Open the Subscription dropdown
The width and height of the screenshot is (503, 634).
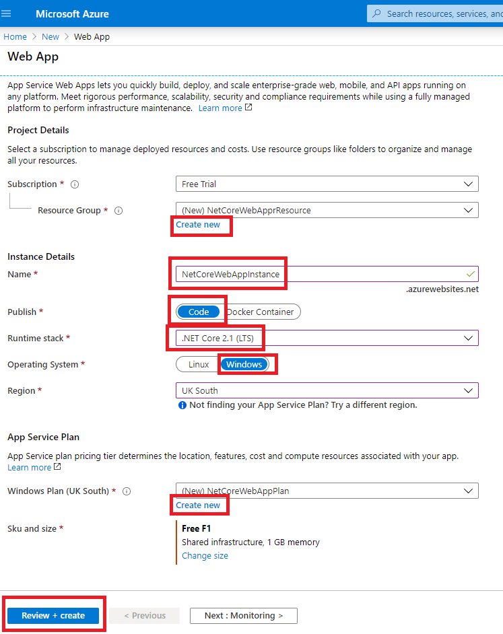click(x=327, y=184)
